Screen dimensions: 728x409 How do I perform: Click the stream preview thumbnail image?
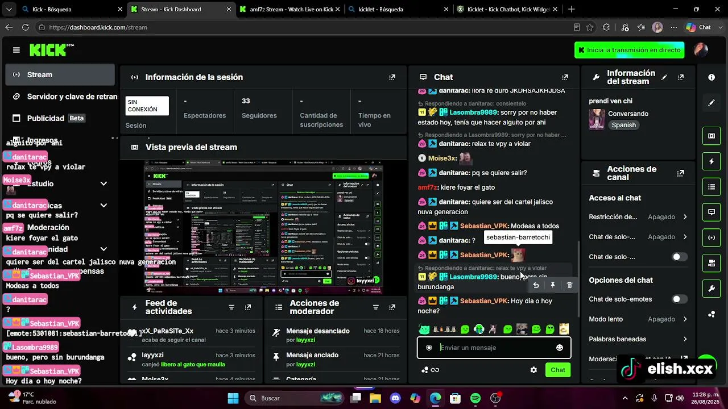coord(263,228)
